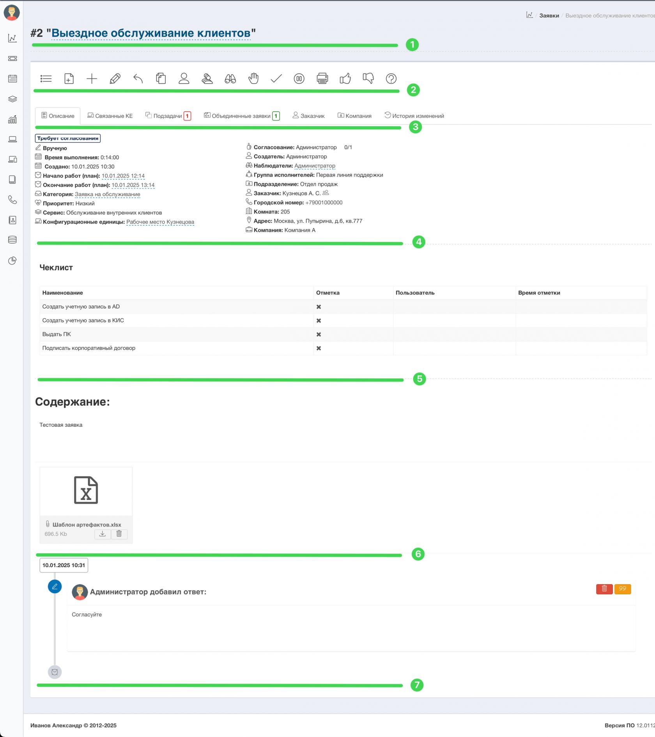Click the Excel file attachment thumbnail

(x=86, y=490)
